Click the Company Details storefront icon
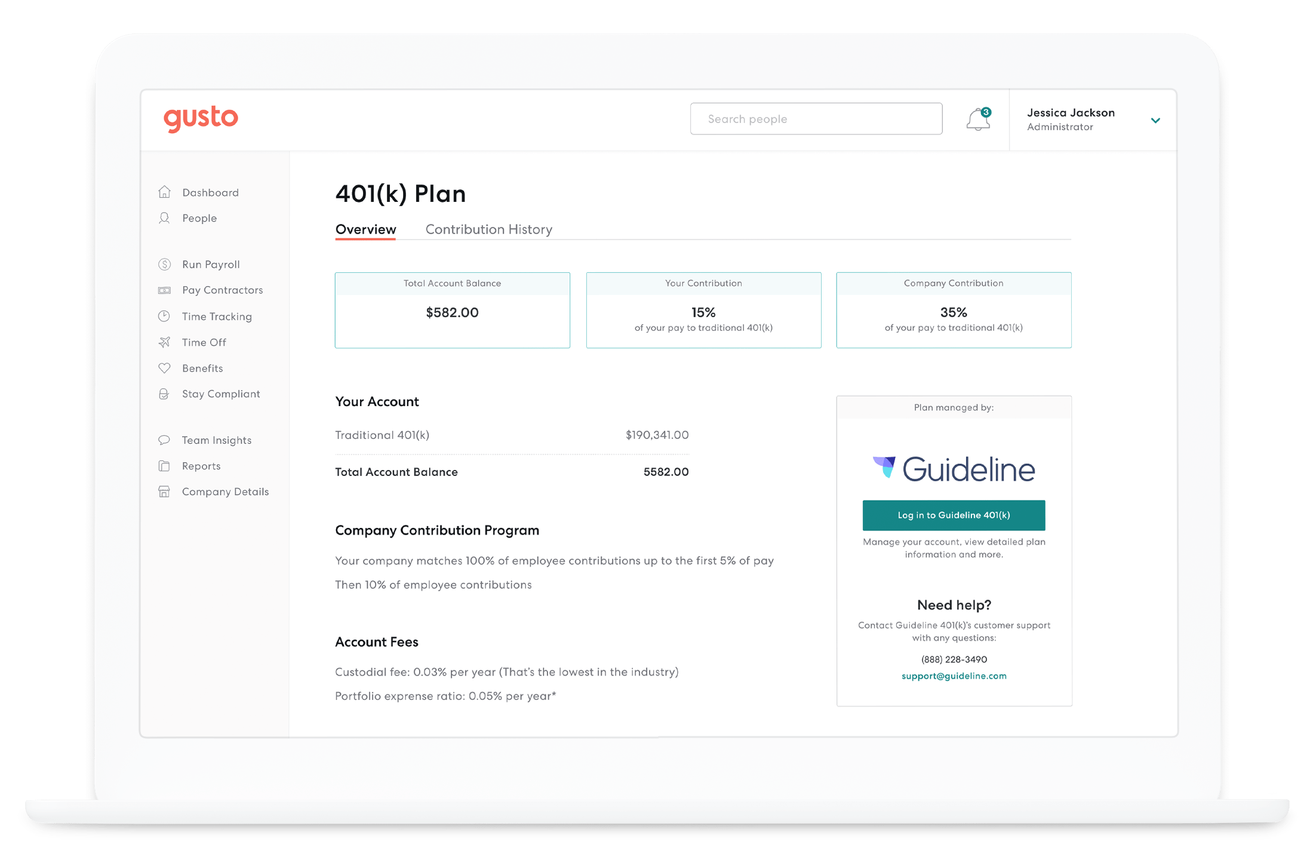 pyautogui.click(x=164, y=492)
